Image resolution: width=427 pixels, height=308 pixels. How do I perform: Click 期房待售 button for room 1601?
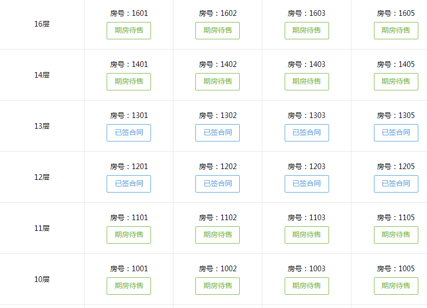point(129,31)
